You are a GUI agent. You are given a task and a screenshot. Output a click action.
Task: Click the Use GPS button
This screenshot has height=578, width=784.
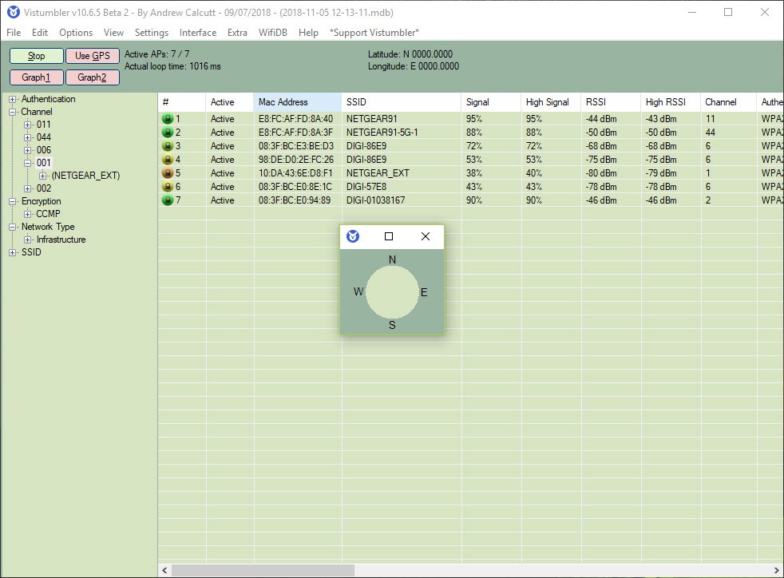point(93,56)
